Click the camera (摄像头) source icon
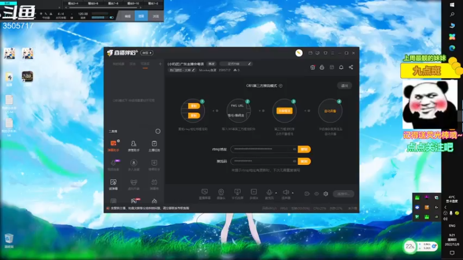 point(221,192)
